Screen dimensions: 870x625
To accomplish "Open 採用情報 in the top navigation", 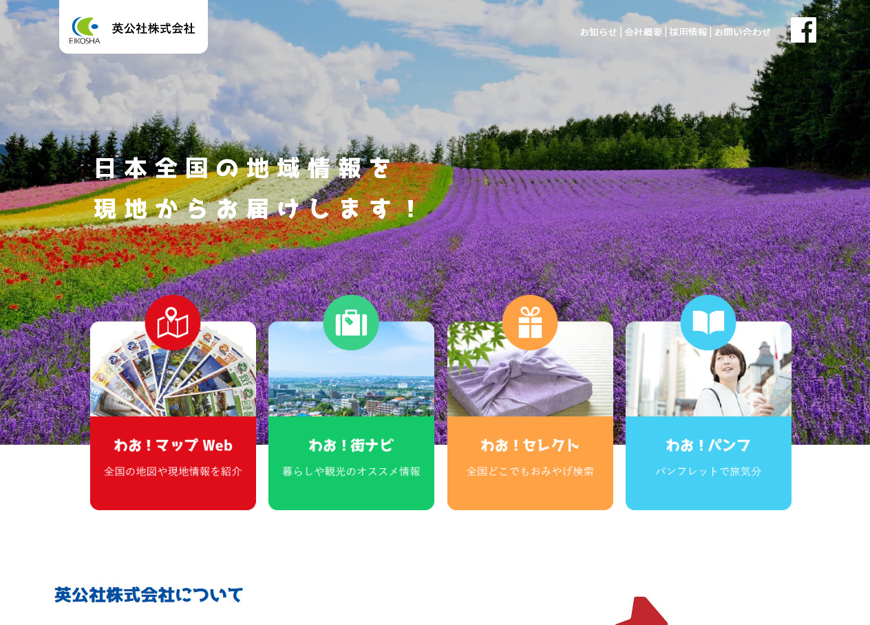I will point(688,32).
